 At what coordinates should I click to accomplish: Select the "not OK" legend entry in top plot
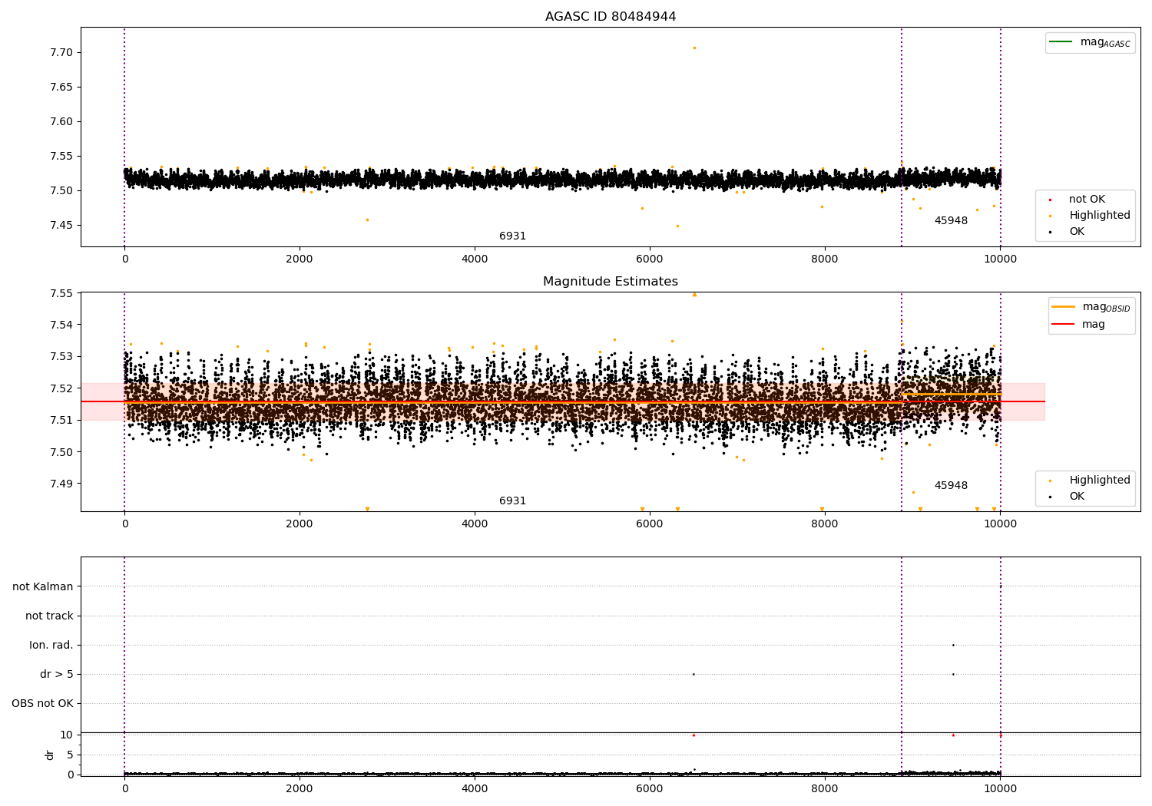point(1087,200)
